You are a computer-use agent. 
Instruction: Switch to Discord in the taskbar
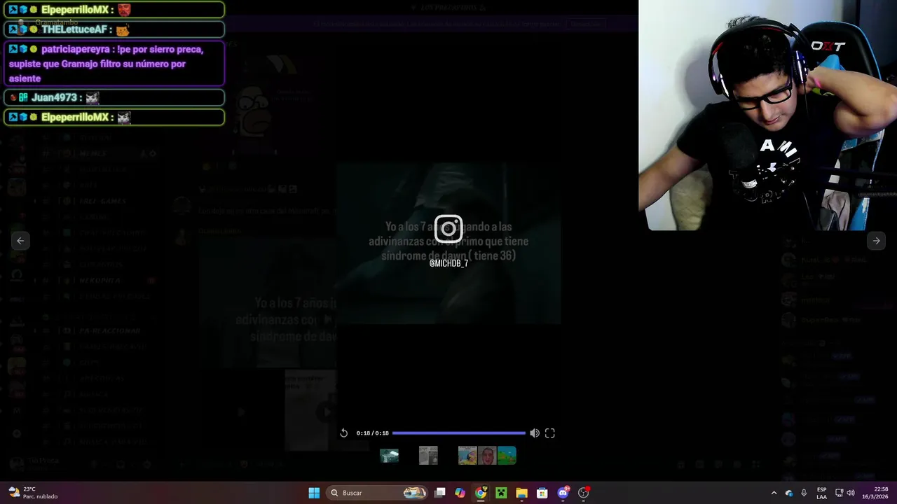[x=563, y=493]
